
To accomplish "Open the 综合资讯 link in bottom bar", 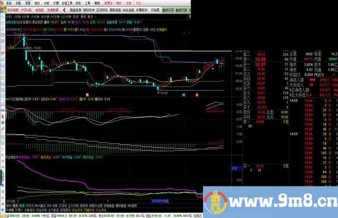I will 77,209.
